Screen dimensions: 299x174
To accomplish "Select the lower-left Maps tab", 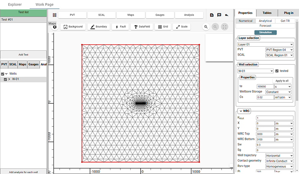I will click(x=22, y=64).
